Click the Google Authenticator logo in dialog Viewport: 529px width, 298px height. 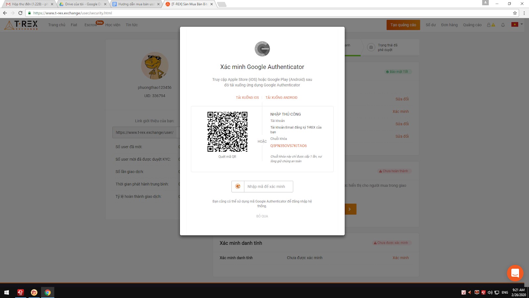click(262, 49)
